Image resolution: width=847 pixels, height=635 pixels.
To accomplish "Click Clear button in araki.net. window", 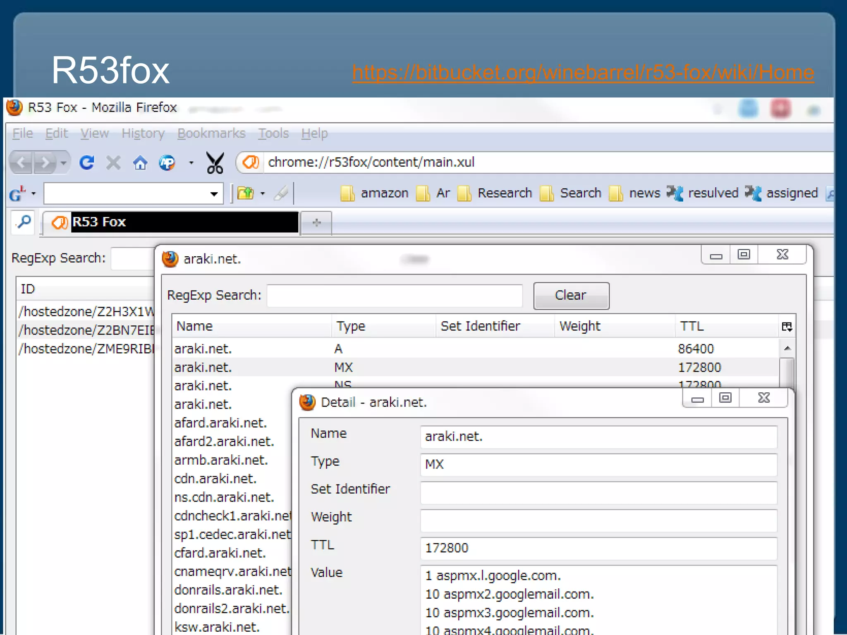I will (x=571, y=296).
